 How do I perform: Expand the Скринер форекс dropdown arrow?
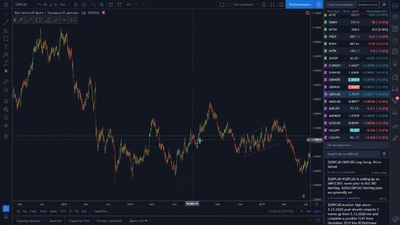43,221
